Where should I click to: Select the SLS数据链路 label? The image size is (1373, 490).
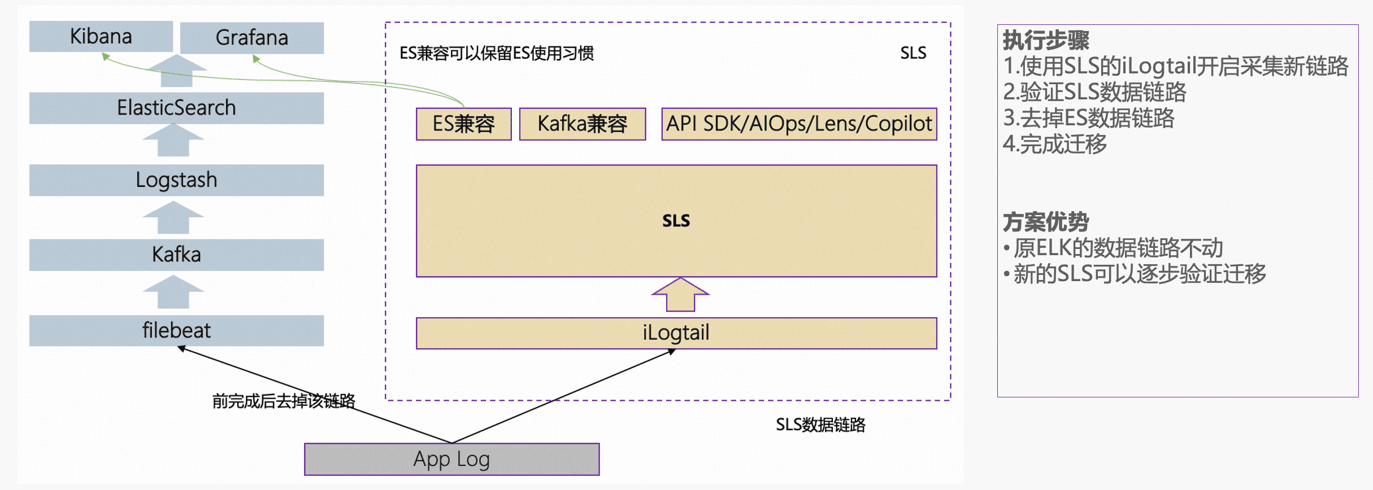coord(820,425)
